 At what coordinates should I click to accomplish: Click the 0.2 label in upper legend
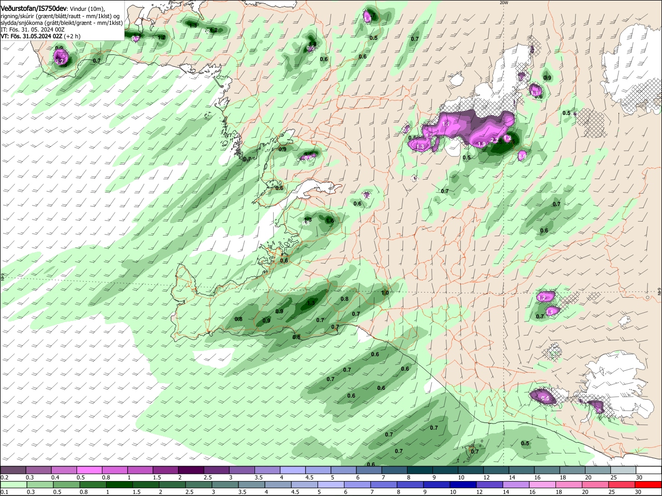[x=5, y=477]
